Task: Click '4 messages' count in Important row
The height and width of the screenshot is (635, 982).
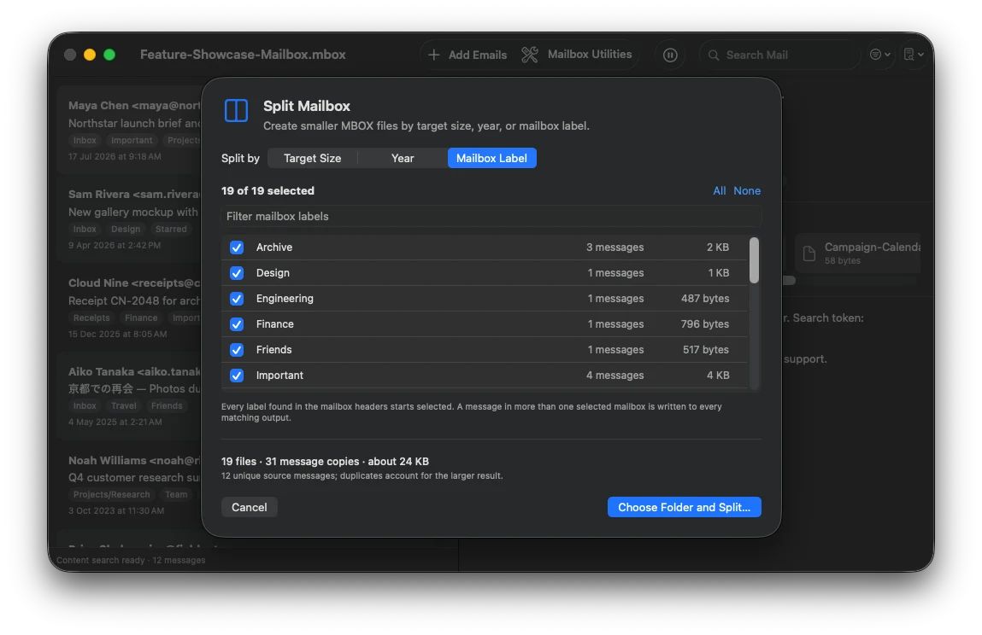Action: (615, 376)
